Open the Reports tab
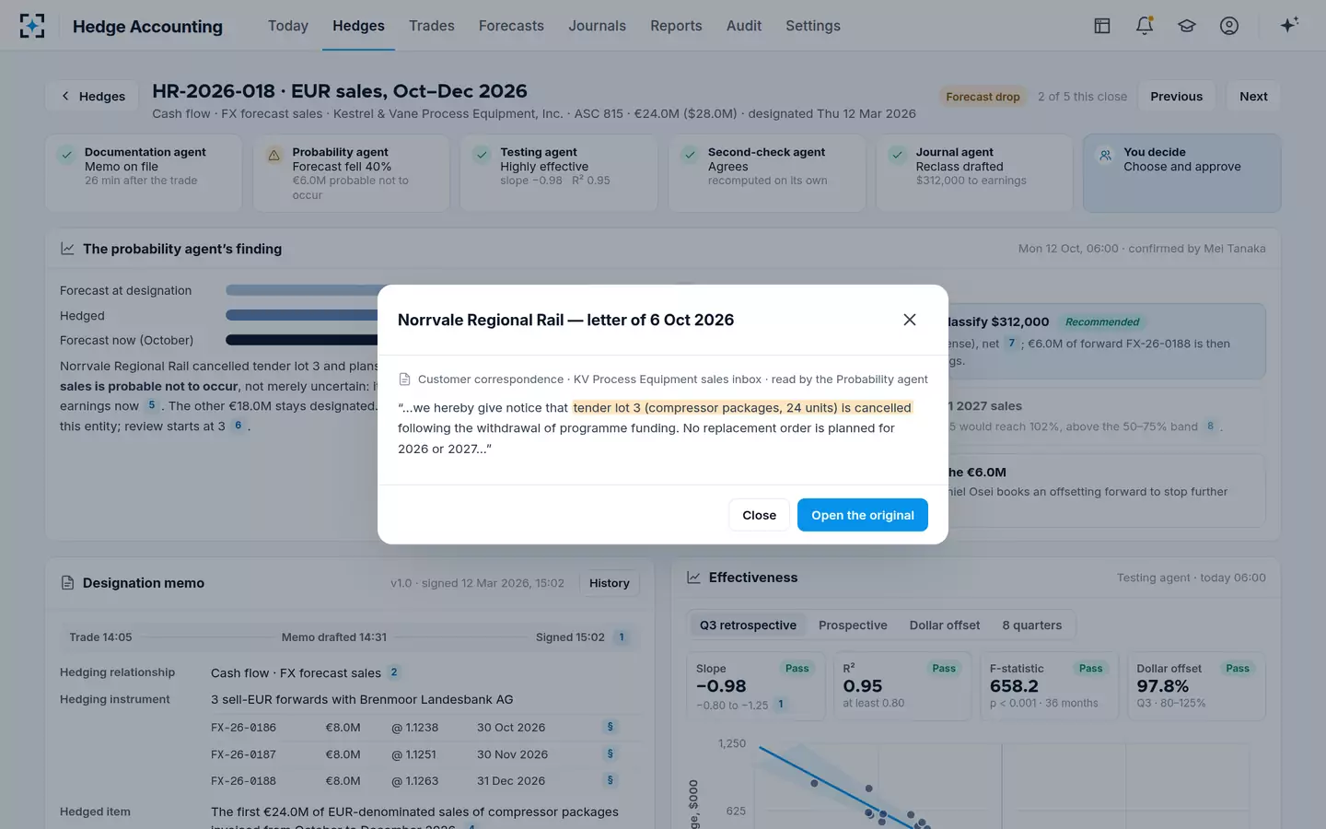 tap(676, 26)
